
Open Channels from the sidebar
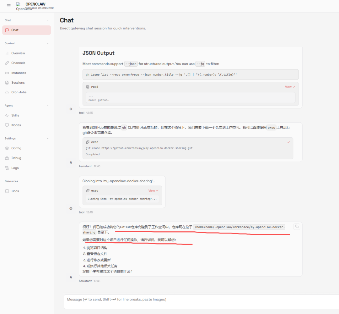pyautogui.click(x=18, y=63)
